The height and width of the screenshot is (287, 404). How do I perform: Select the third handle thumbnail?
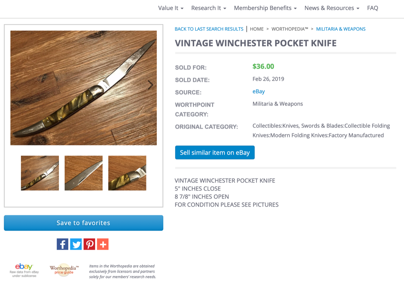(127, 173)
